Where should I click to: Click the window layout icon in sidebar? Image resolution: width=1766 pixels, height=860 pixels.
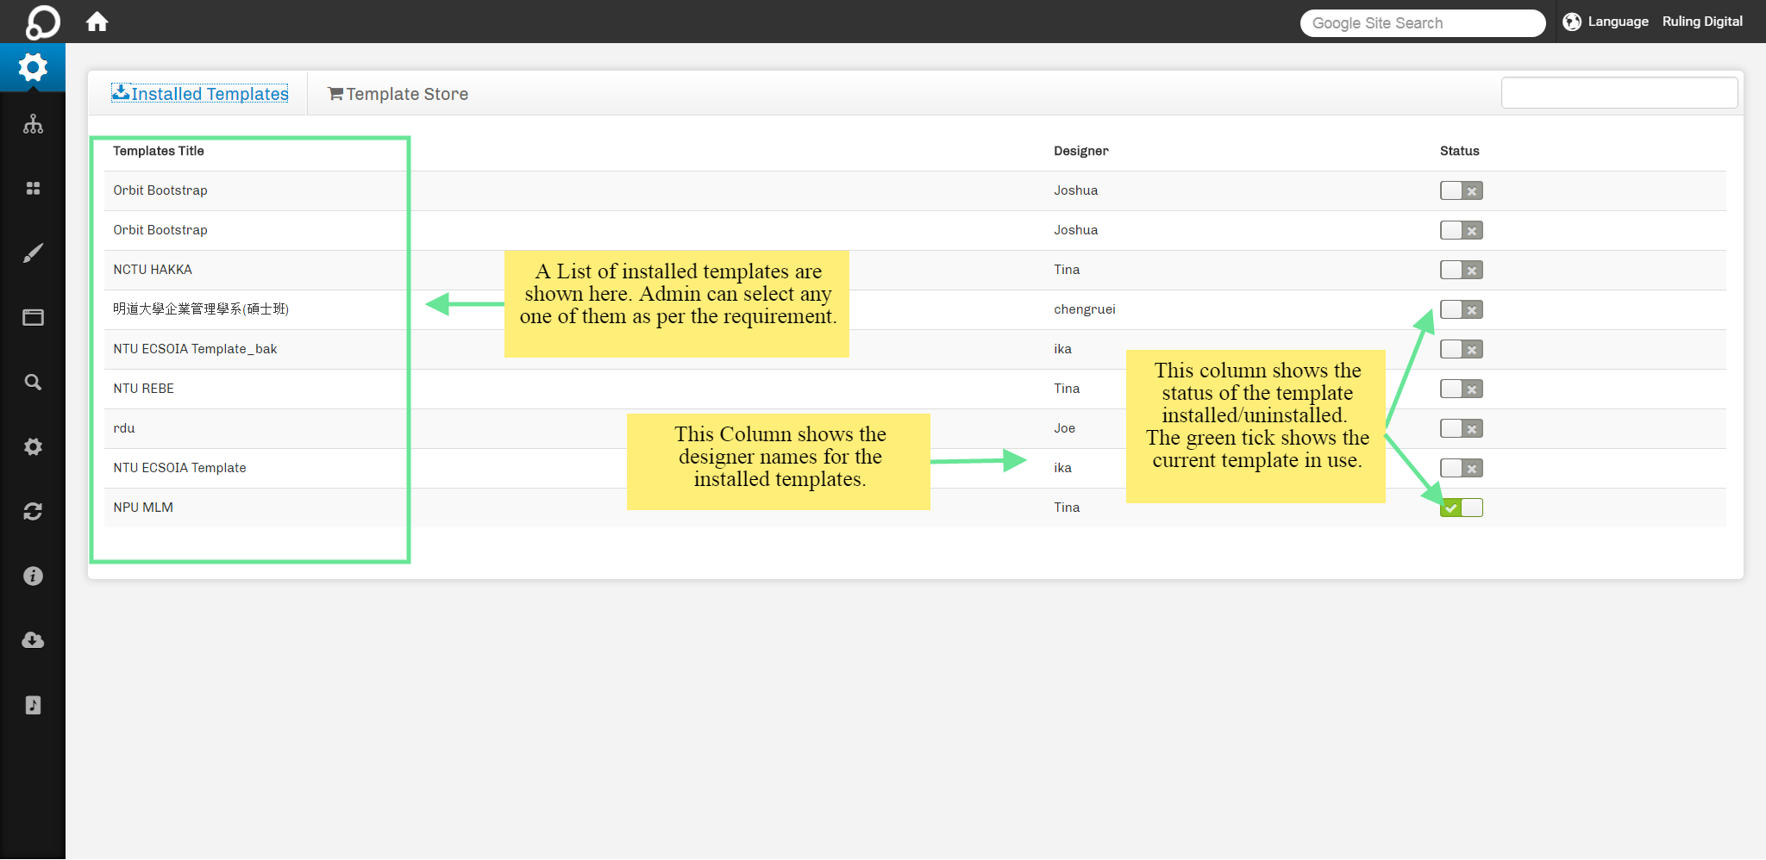[x=33, y=318]
